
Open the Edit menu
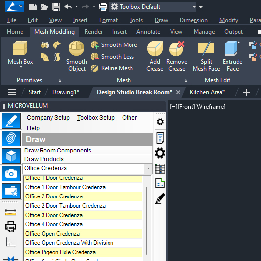[x=33, y=20]
